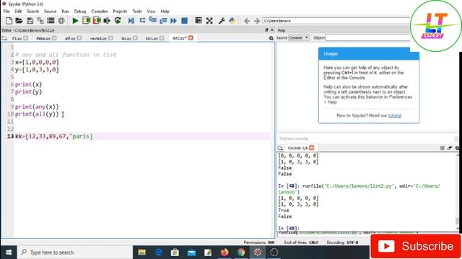This screenshot has height=259, width=462.
Task: Close the list2.py tab
Action: 191,38
